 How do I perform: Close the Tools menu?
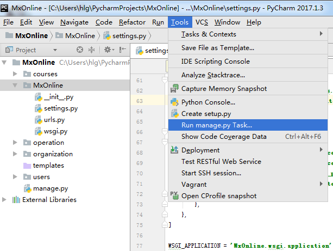click(180, 22)
